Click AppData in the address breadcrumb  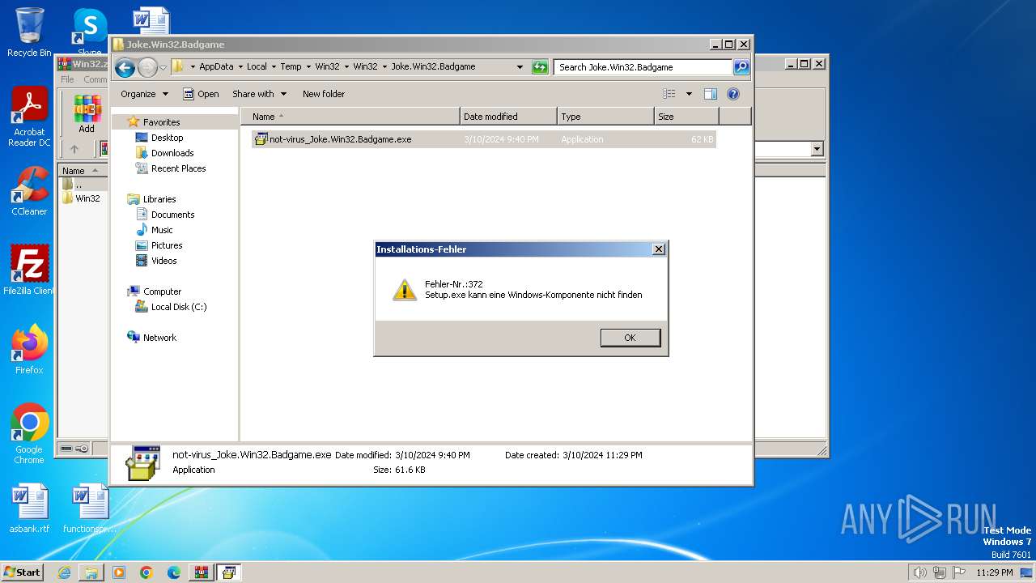click(216, 67)
